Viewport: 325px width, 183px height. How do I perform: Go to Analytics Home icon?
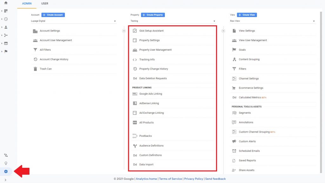(6, 3)
